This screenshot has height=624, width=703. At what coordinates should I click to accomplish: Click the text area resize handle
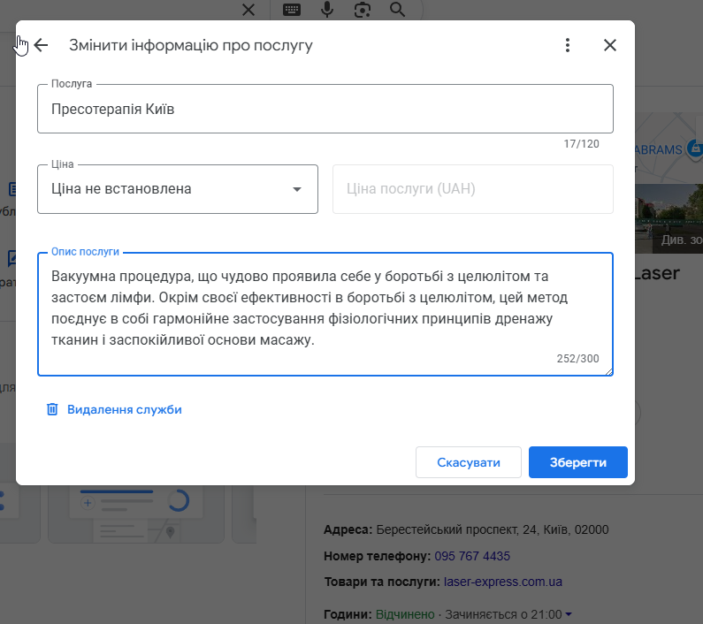tap(609, 371)
